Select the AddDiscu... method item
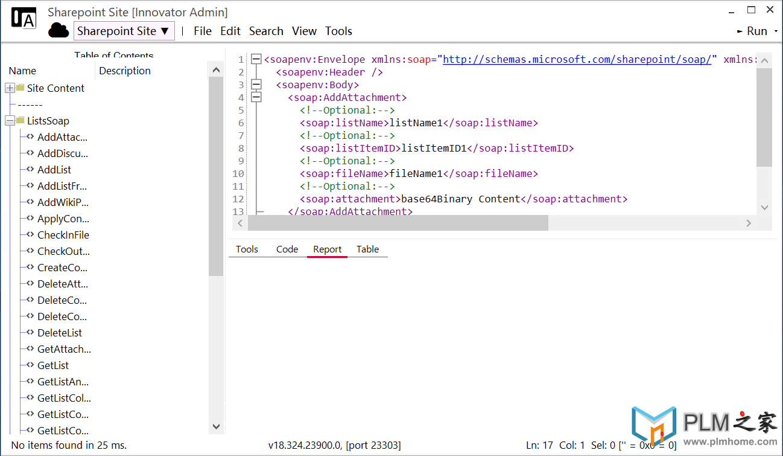Viewport: 783px width, 456px height. coord(63,153)
